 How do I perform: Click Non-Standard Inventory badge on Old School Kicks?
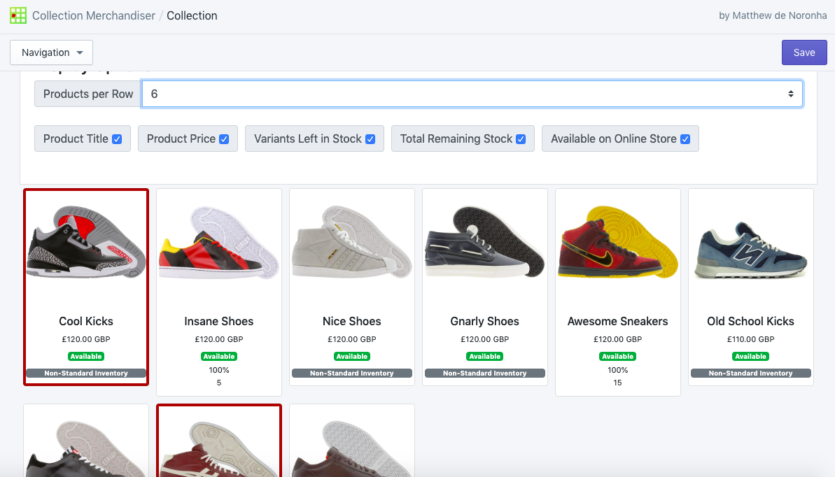751,373
